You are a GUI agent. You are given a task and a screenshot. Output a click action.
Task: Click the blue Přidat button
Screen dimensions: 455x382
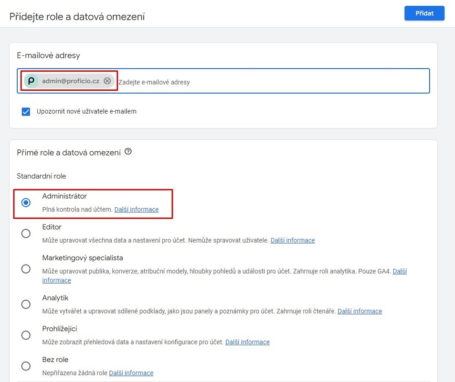(x=424, y=13)
